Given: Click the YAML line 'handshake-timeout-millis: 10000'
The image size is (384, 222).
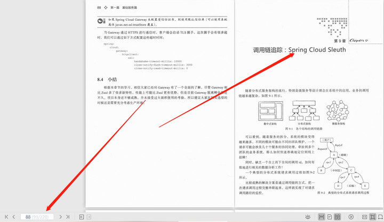Looking at the screenshot, I should coord(158,61).
